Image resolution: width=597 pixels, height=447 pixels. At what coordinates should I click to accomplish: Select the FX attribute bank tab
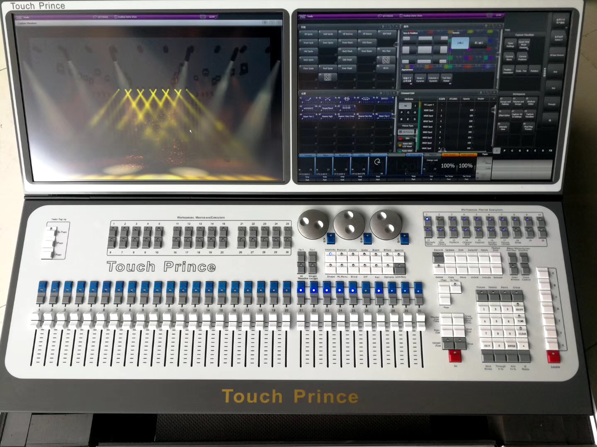pyautogui.click(x=551, y=151)
